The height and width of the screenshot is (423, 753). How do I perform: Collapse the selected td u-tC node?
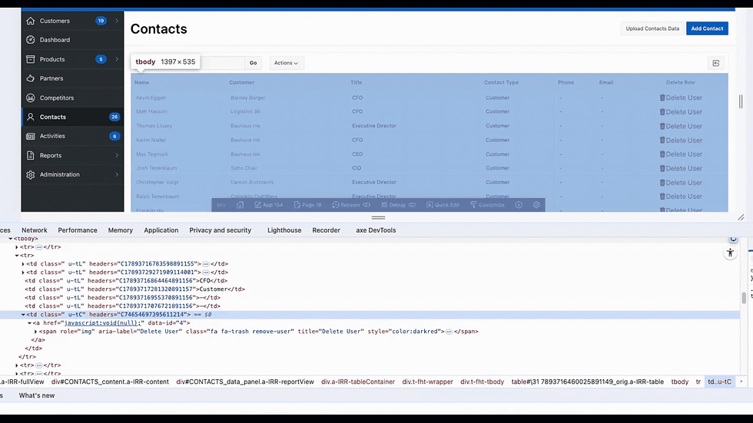pos(23,315)
